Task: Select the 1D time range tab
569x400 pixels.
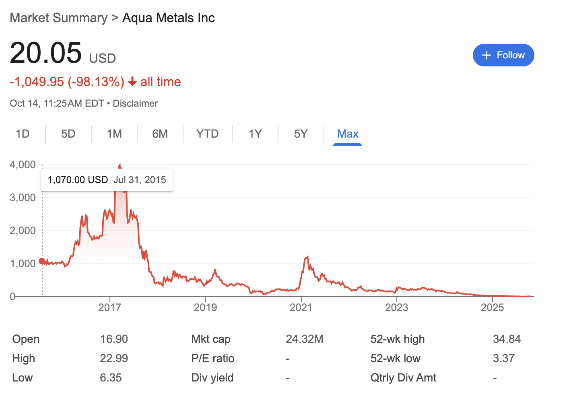Action: (x=23, y=134)
